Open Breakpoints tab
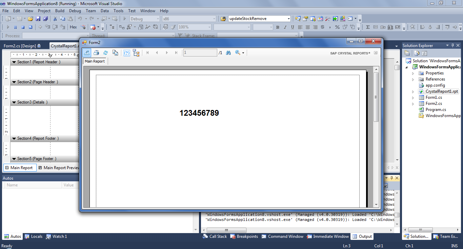Viewport: 463px width, 249px height. (x=244, y=236)
